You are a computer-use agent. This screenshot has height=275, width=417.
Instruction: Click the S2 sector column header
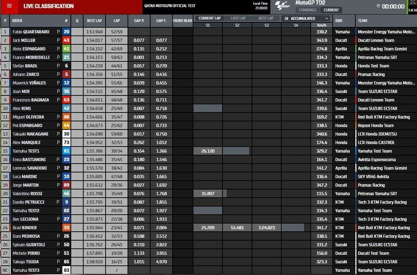tap(237, 25)
